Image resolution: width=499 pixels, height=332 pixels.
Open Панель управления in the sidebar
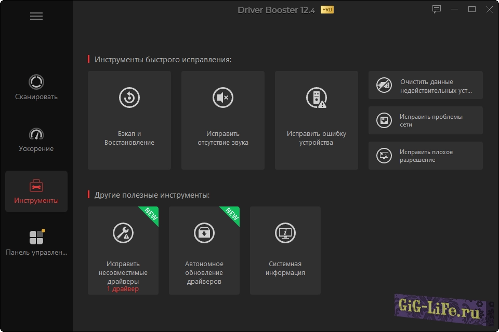(36, 243)
